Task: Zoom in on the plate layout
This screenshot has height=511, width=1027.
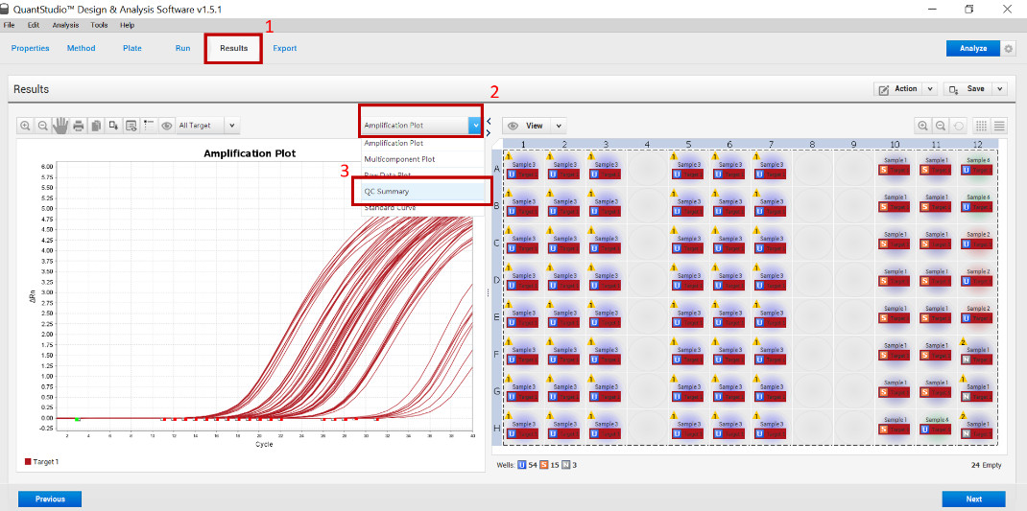Action: coord(923,126)
